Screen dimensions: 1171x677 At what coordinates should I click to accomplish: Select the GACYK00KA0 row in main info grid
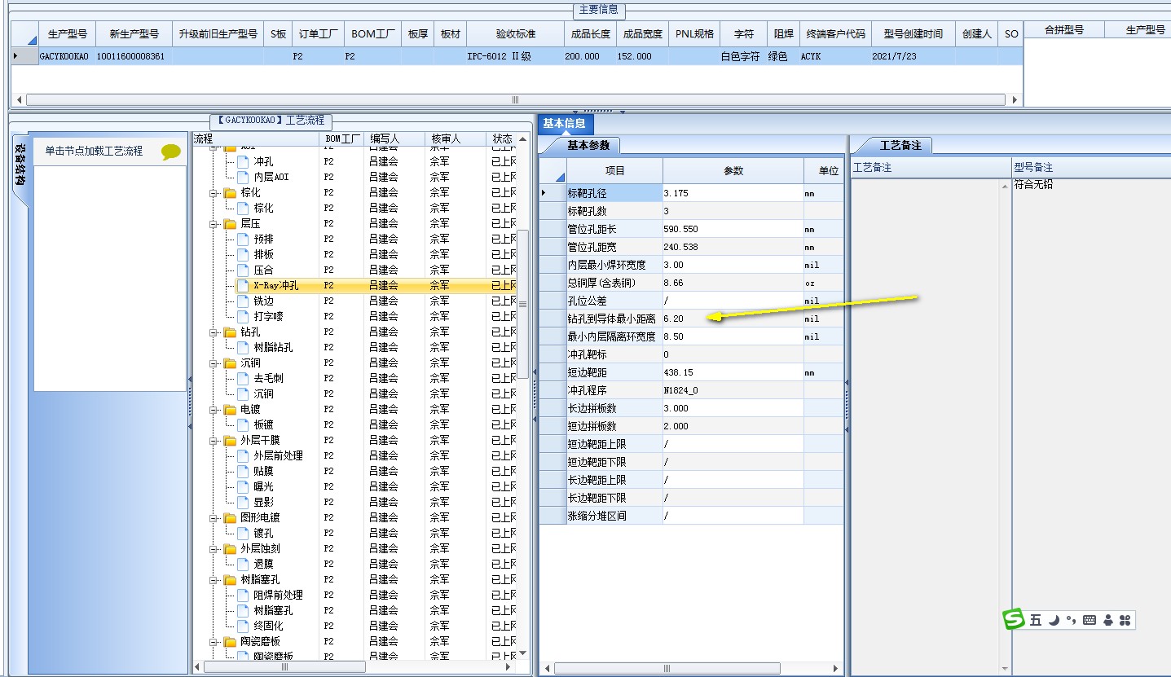tap(516, 56)
